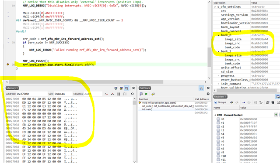Click the dark chip icon in Registers toolbar
Screen dimensions: 280x163
point(231,102)
